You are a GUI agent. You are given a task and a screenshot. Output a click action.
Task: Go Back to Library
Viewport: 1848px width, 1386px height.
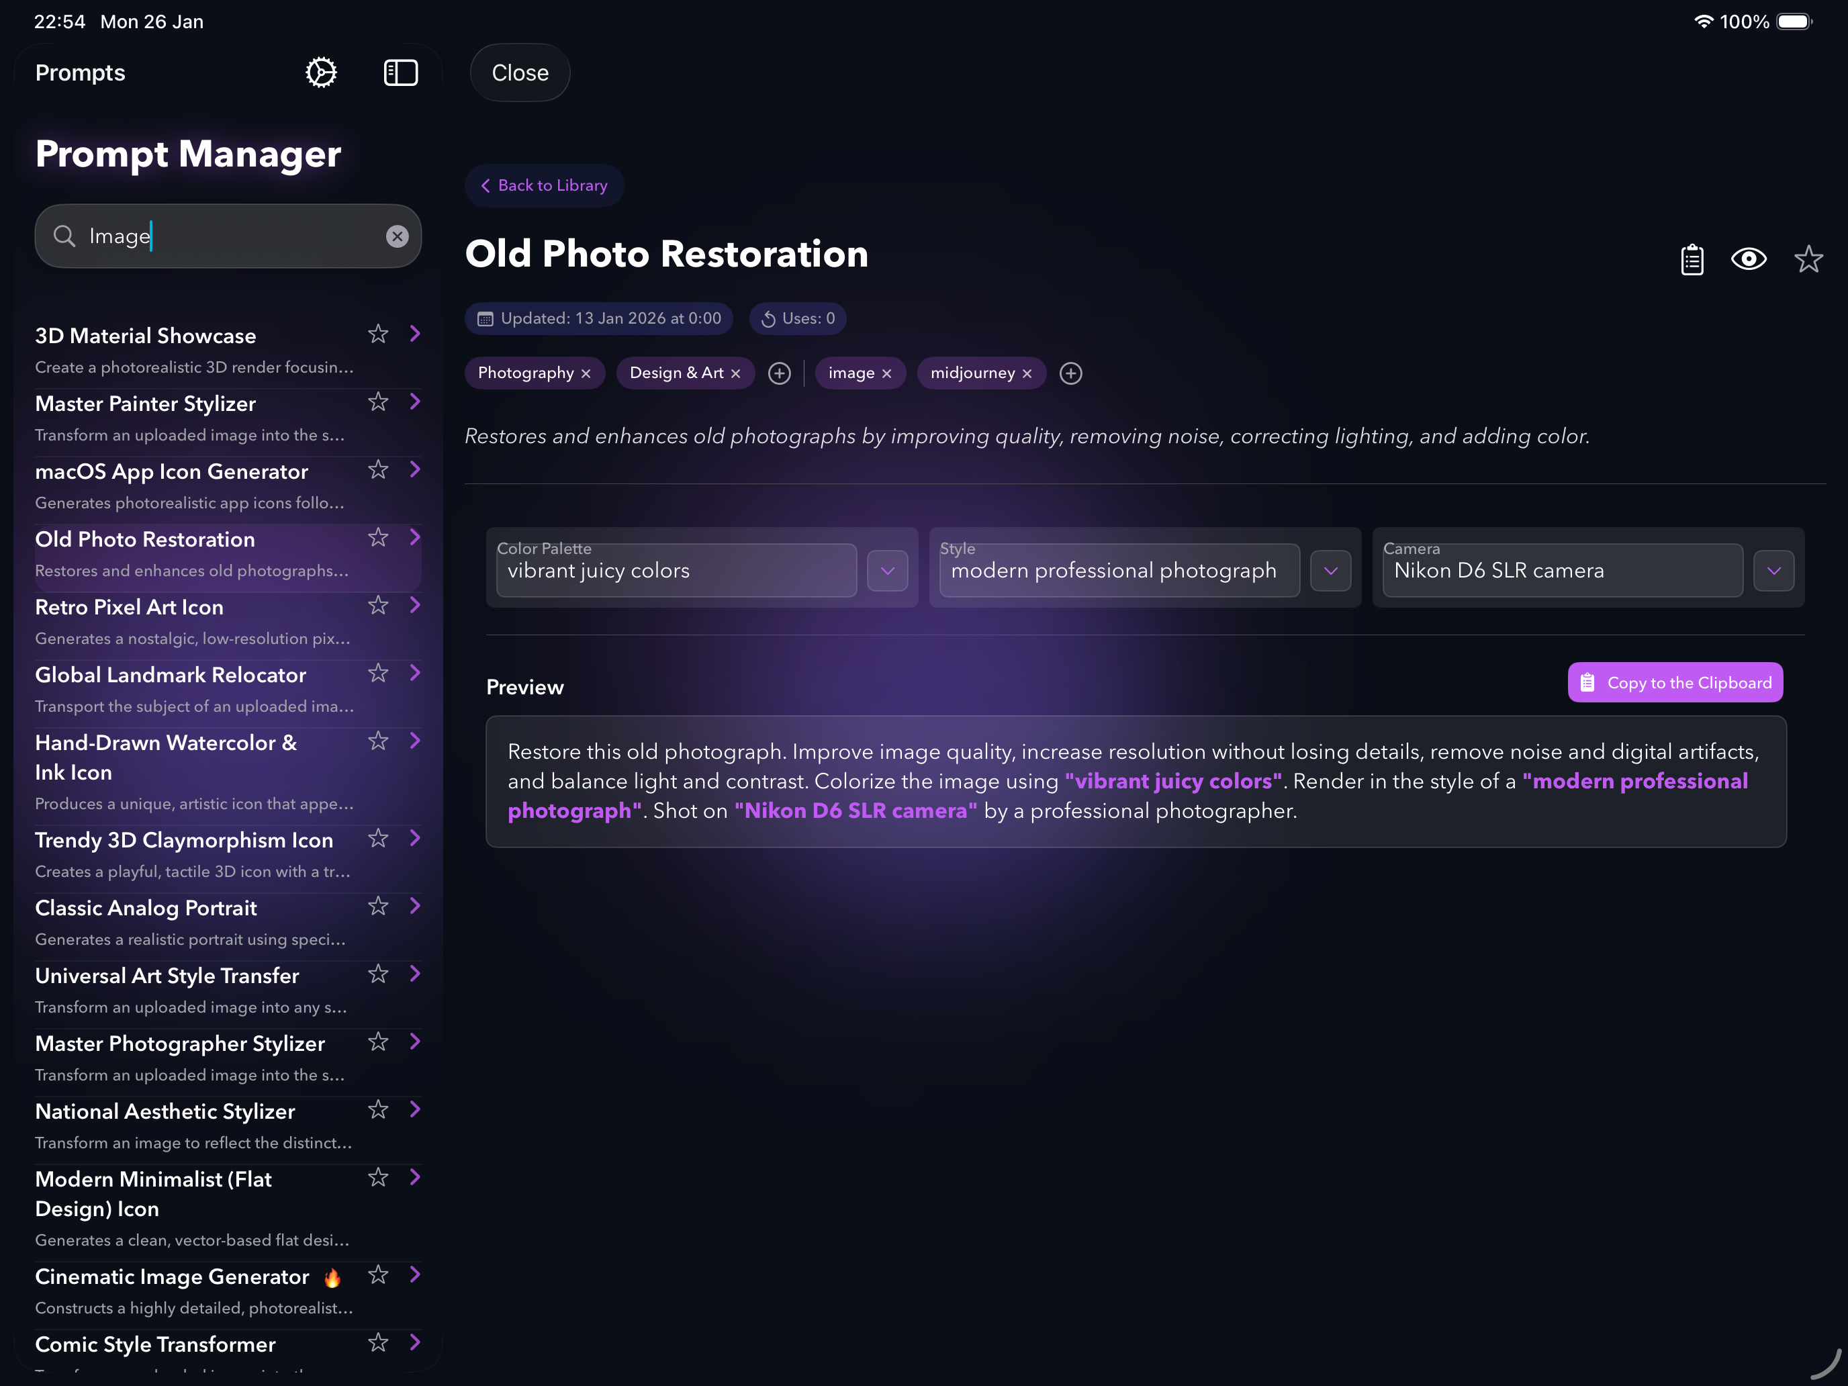[544, 185]
